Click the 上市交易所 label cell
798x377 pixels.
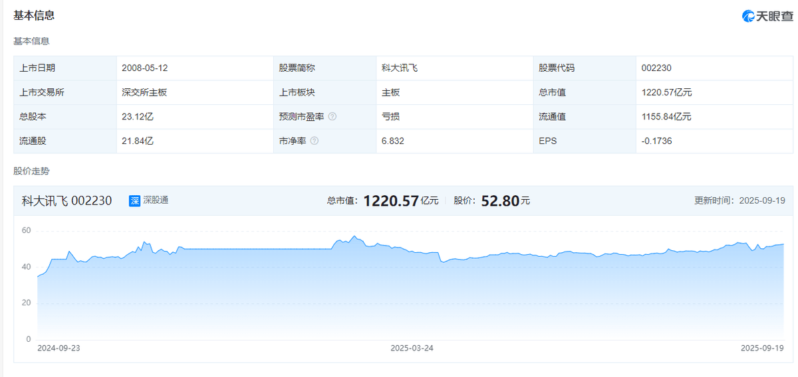click(65, 92)
